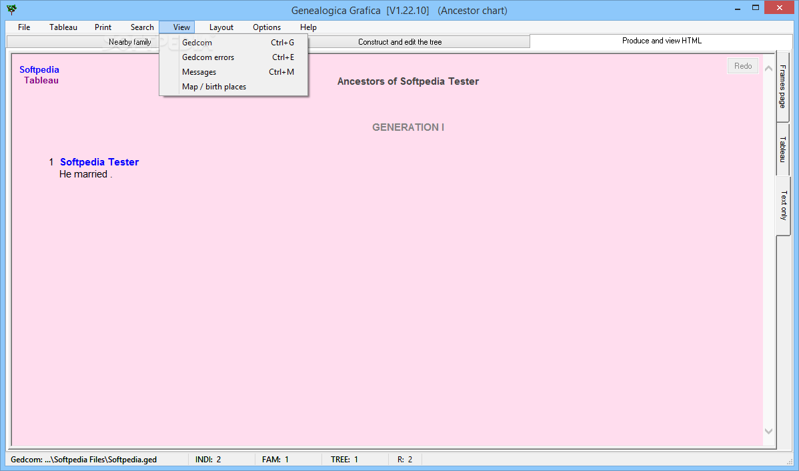The height and width of the screenshot is (471, 799).
Task: Follow the Softpedia Tester name link
Action: [x=99, y=162]
